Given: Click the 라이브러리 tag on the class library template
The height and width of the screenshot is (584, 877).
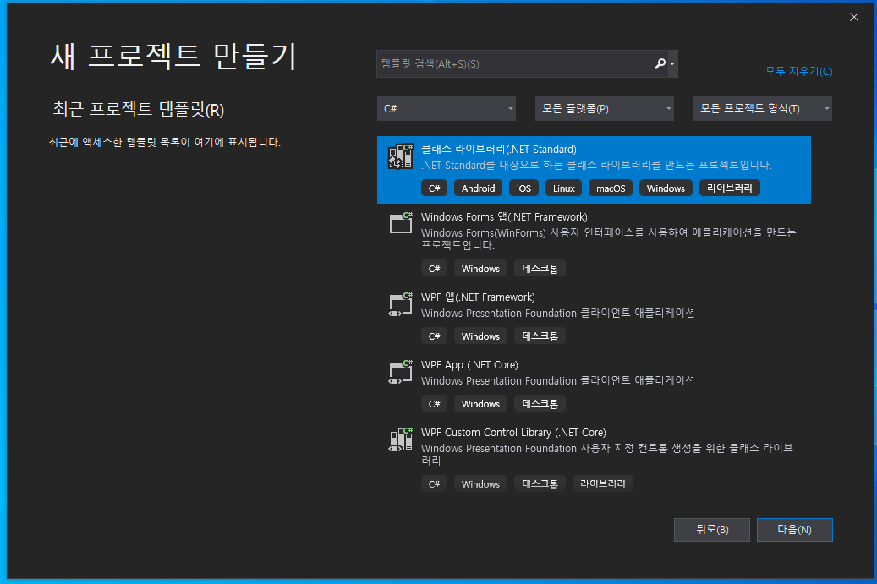Looking at the screenshot, I should pyautogui.click(x=729, y=188).
